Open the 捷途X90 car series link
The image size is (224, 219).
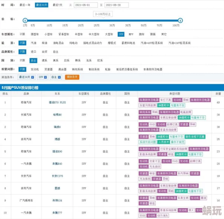(x=57, y=152)
